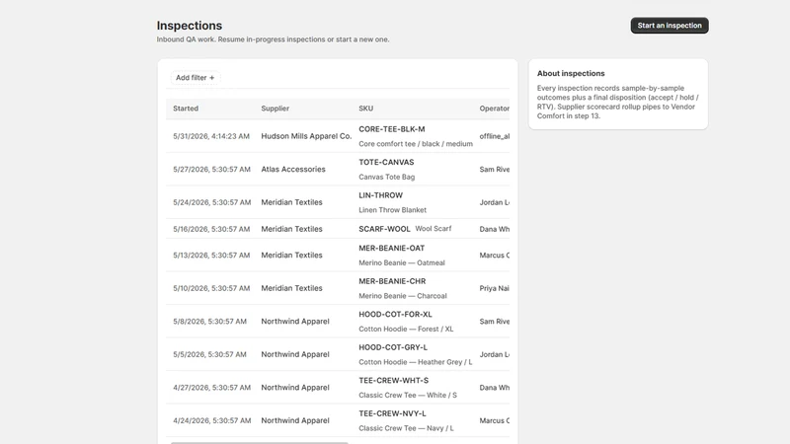The width and height of the screenshot is (790, 444).
Task: Click the 5/27/2026, 5:30:57 AM timestamp
Action: (x=211, y=169)
